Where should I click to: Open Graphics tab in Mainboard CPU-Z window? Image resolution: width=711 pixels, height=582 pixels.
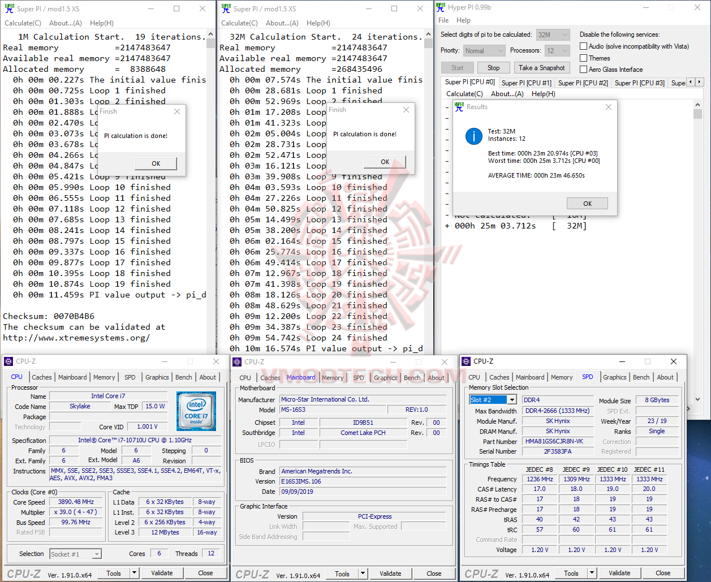pos(386,378)
